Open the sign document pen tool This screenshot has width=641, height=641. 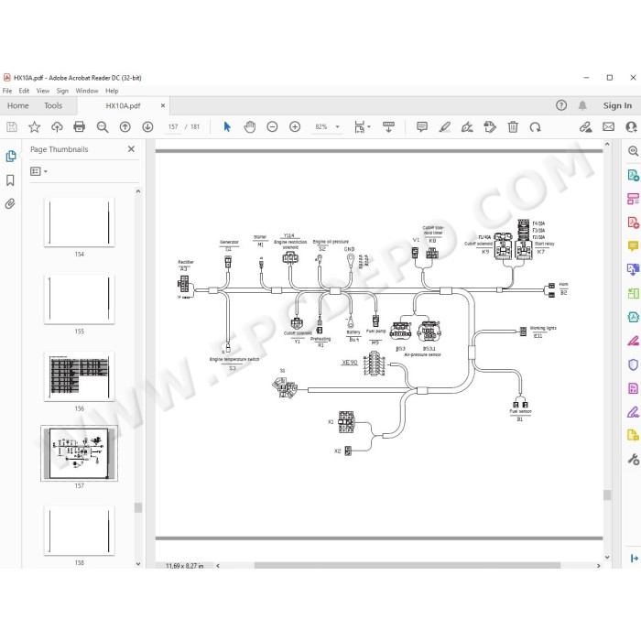[x=467, y=127]
